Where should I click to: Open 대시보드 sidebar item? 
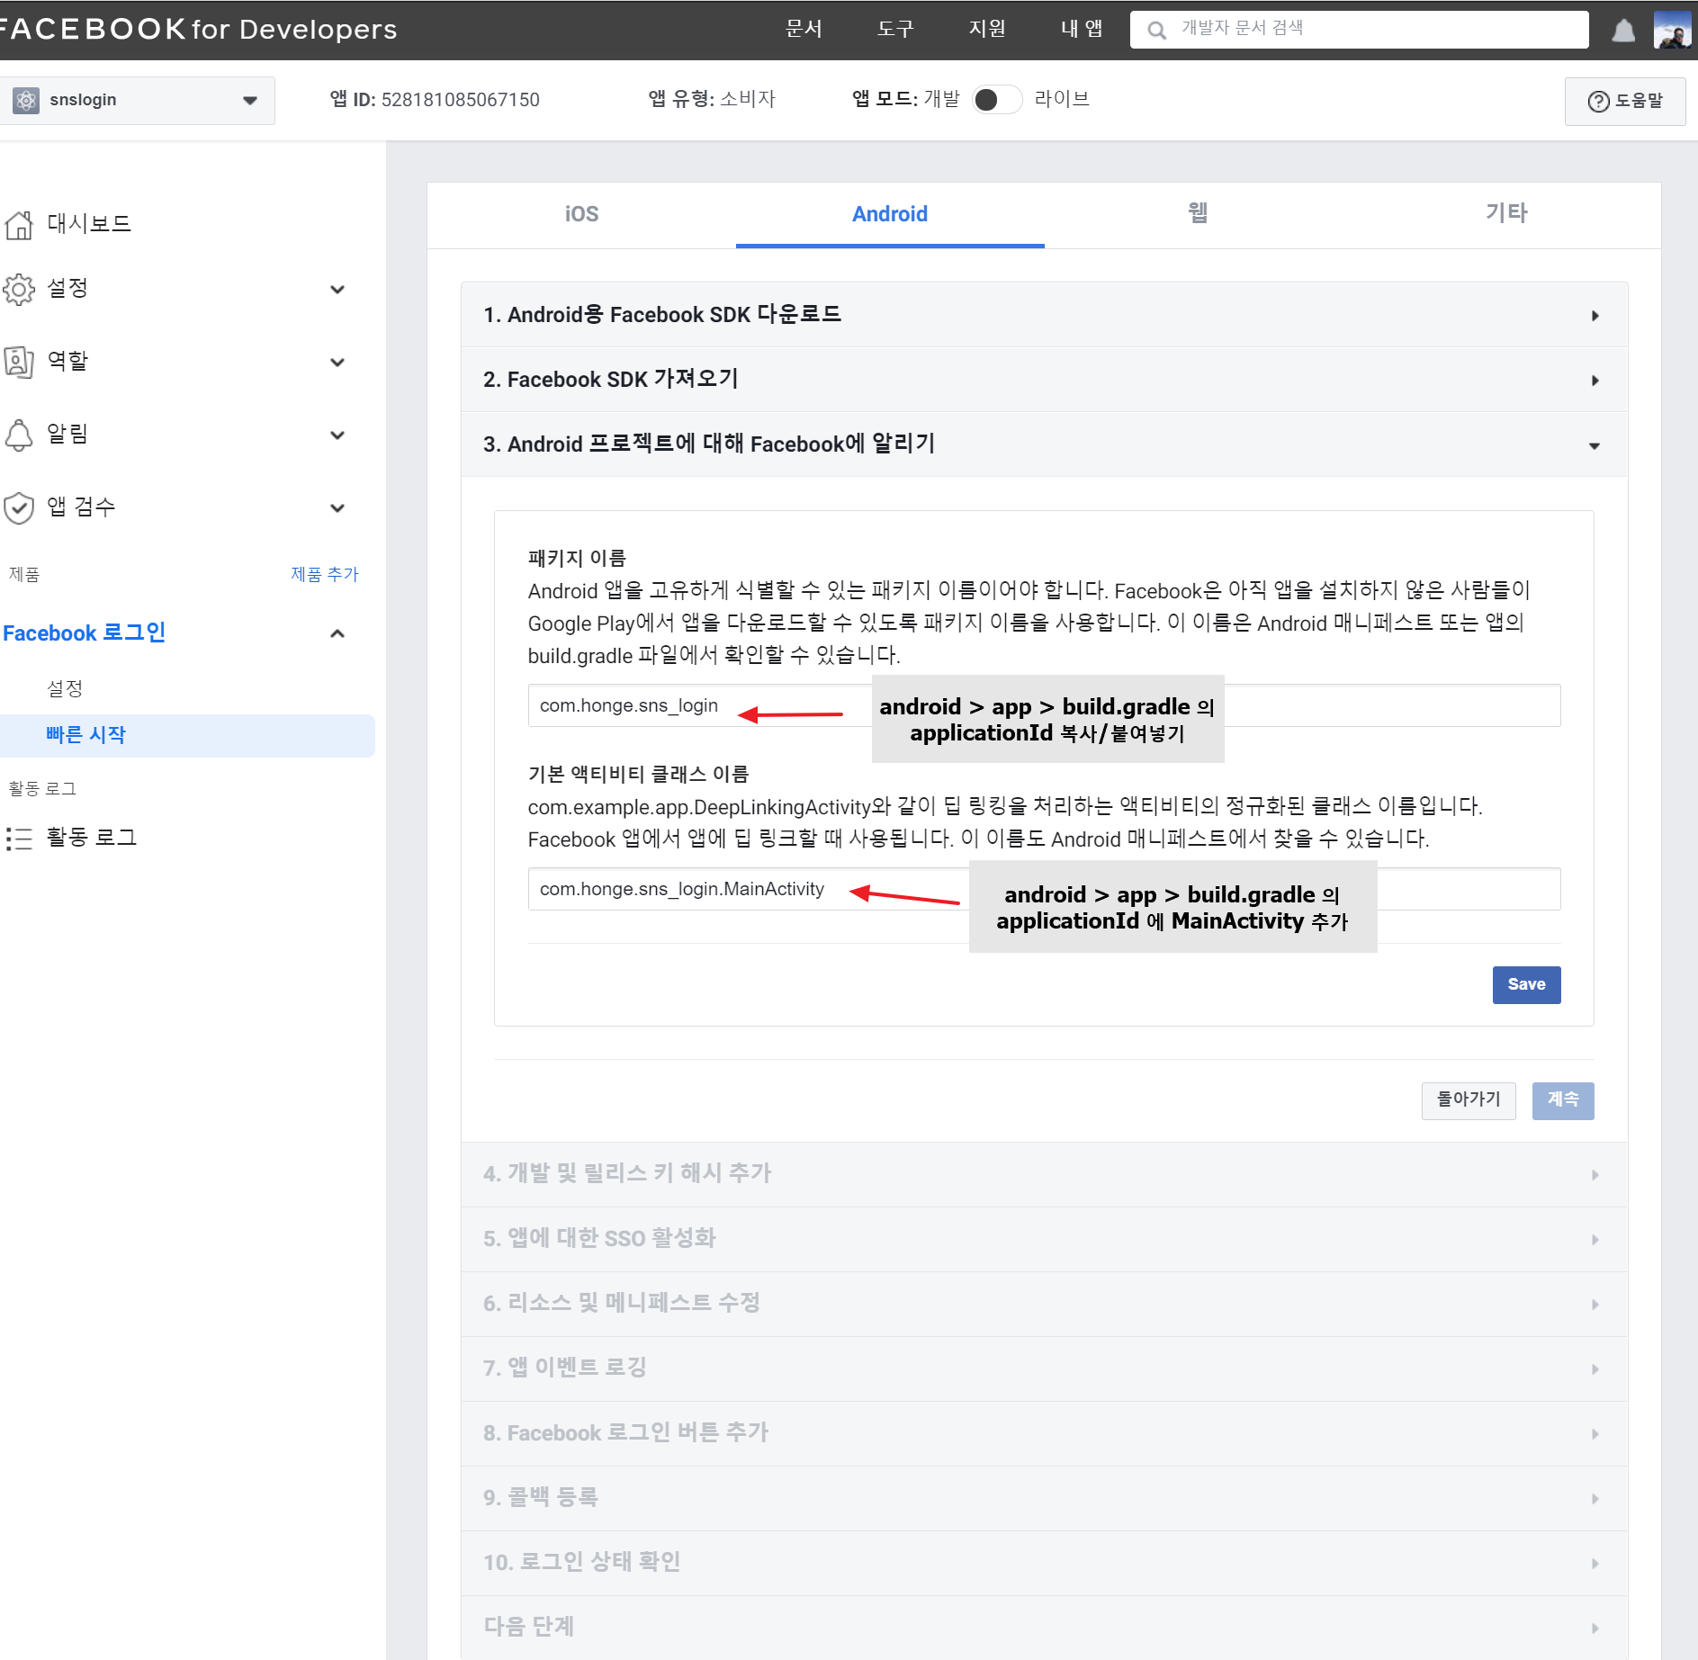click(x=89, y=224)
